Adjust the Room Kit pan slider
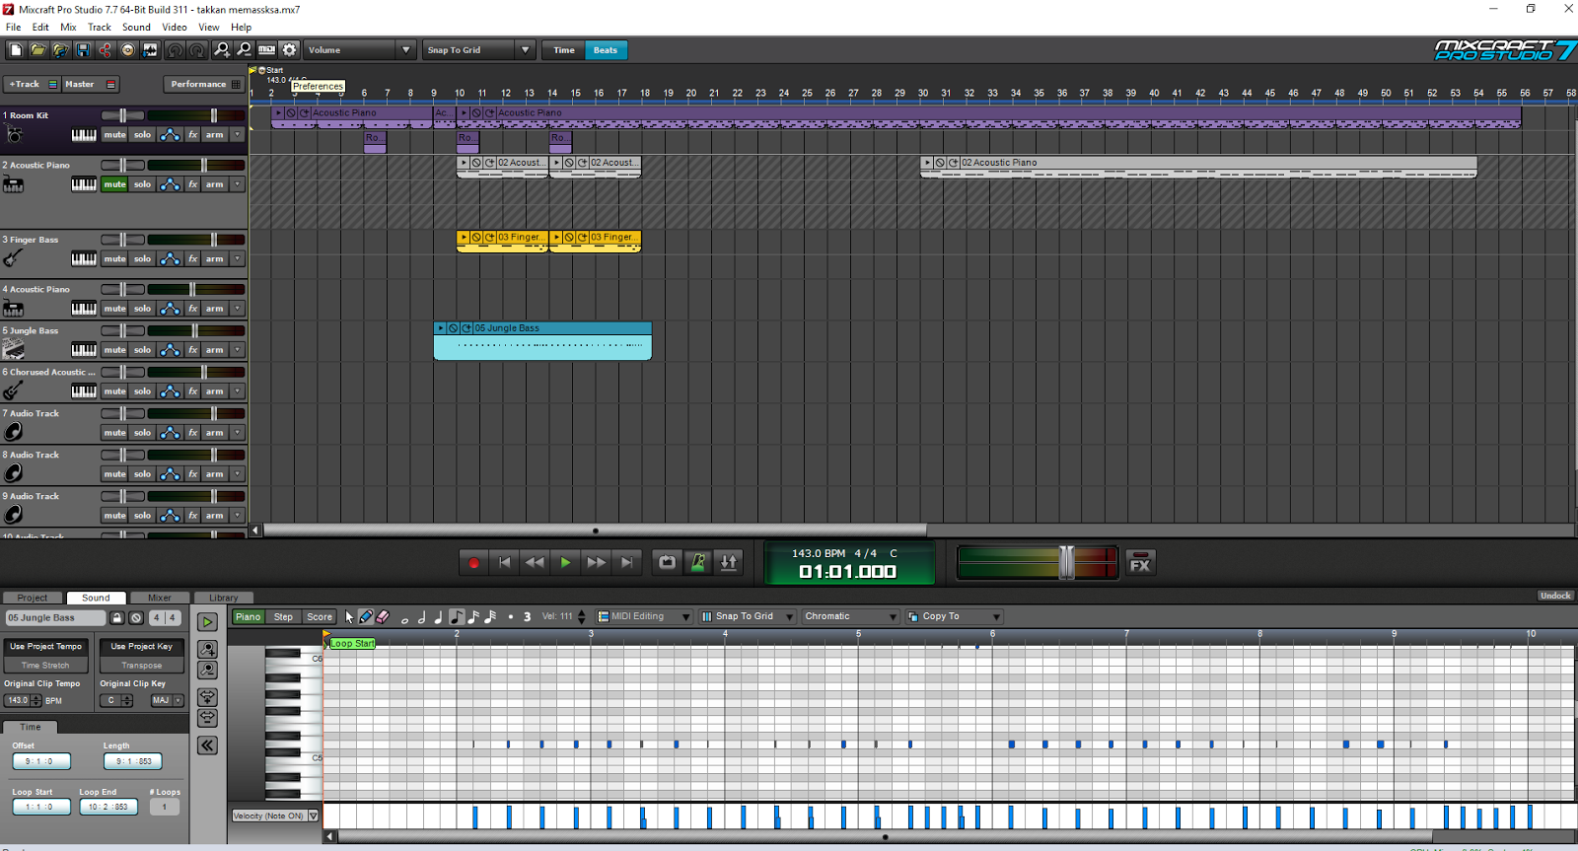Image resolution: width=1578 pixels, height=851 pixels. [x=122, y=115]
